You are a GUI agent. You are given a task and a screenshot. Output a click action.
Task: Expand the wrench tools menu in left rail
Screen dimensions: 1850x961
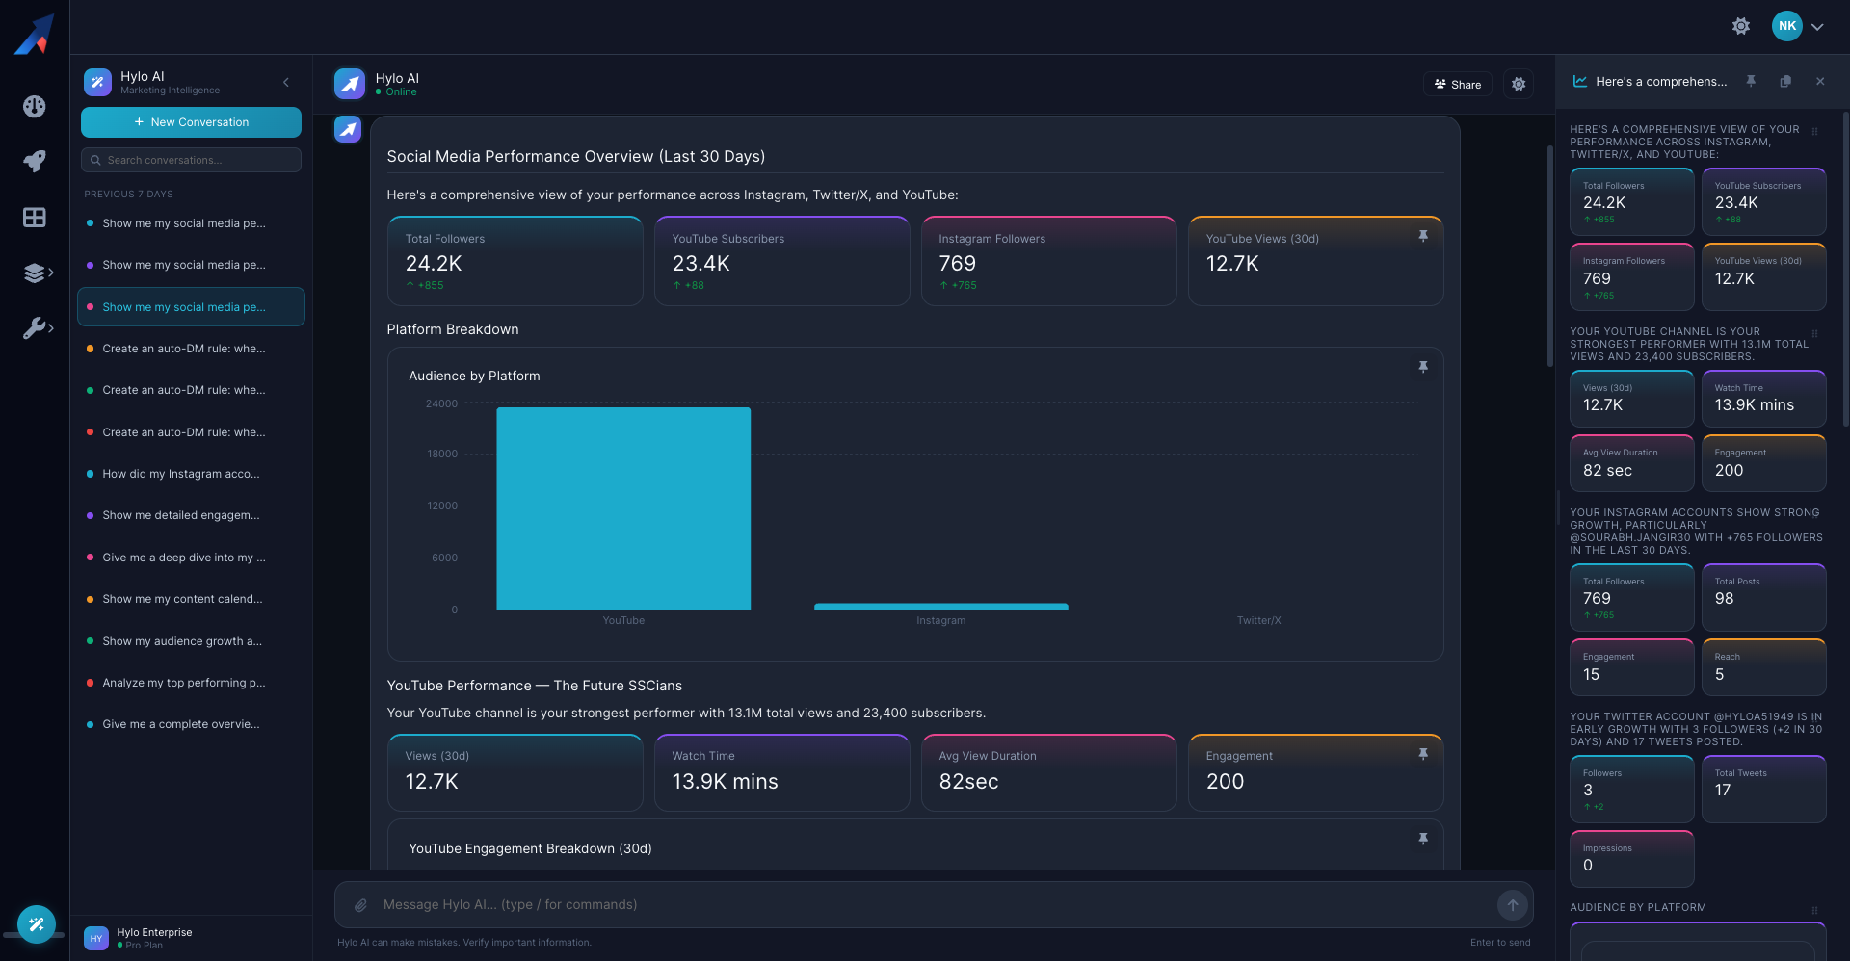point(37,328)
